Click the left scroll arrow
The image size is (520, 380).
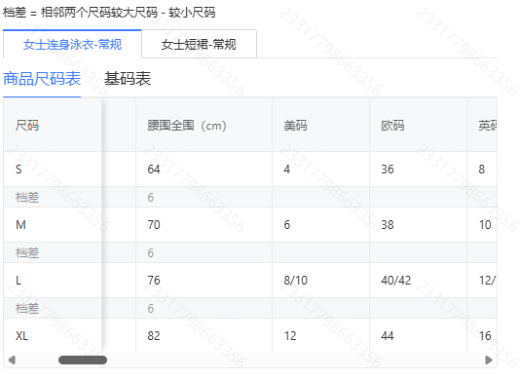click(12, 361)
